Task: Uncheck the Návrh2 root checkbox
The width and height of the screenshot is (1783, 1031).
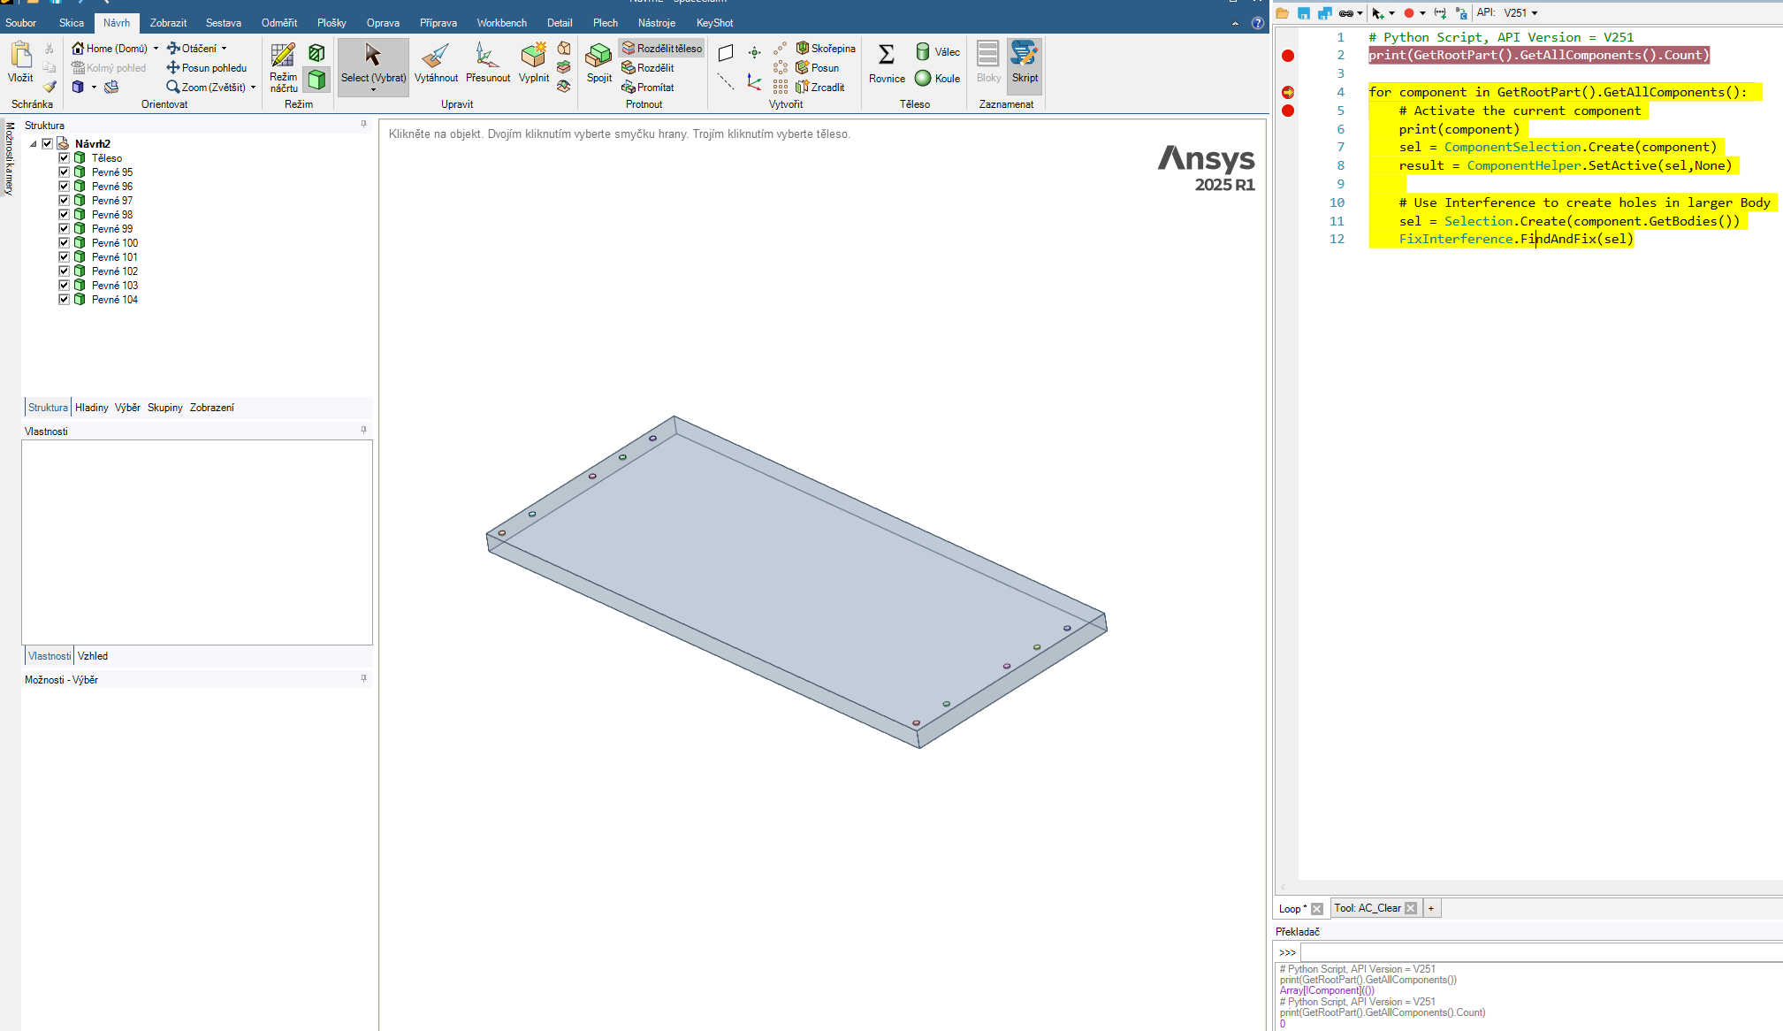Action: (48, 143)
